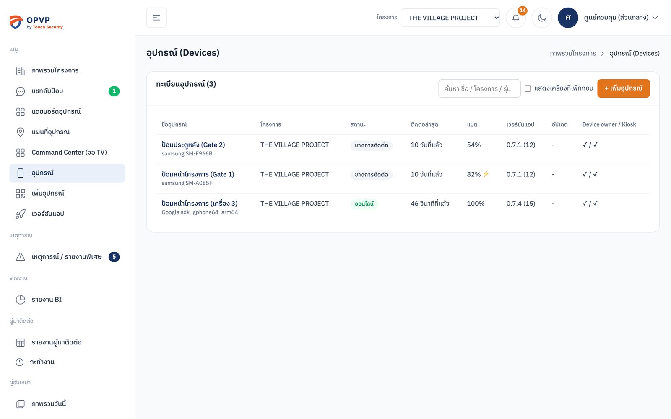Screen dimensions: 671x419
Task: Click the เพิ่มอุปกรณ์ QR icon in sidebar
Action: [x=20, y=194]
